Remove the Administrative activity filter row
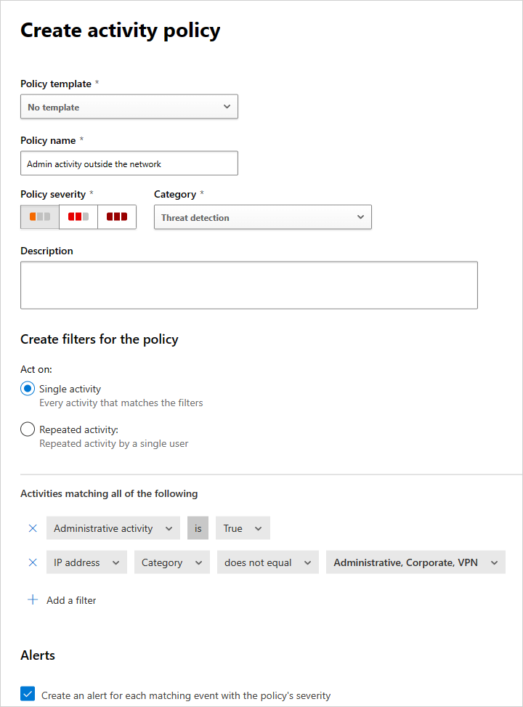 pyautogui.click(x=32, y=528)
